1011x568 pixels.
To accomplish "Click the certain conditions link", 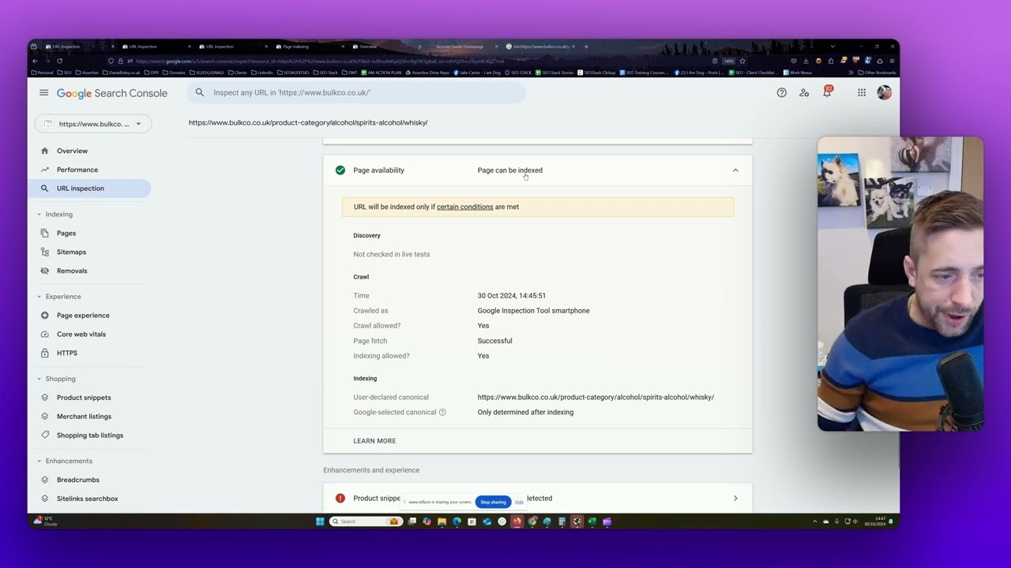I will coord(464,207).
